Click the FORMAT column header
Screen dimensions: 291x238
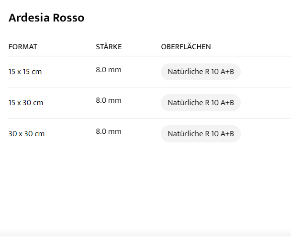click(23, 47)
